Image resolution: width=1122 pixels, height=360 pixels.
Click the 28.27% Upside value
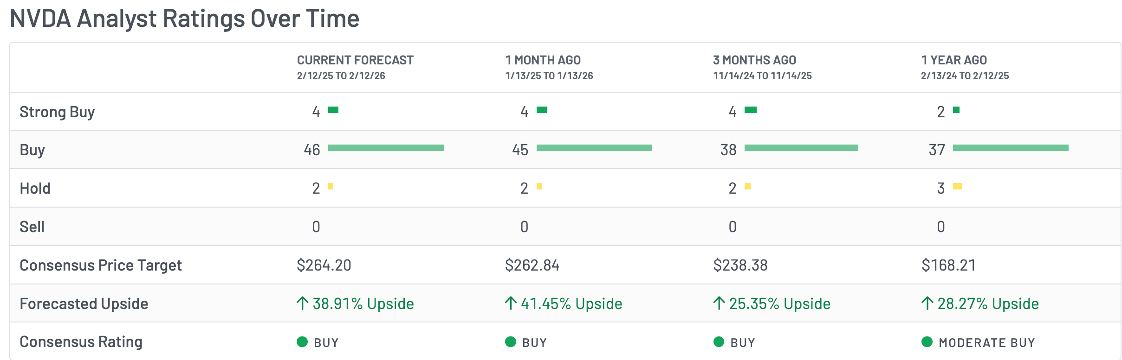(988, 304)
